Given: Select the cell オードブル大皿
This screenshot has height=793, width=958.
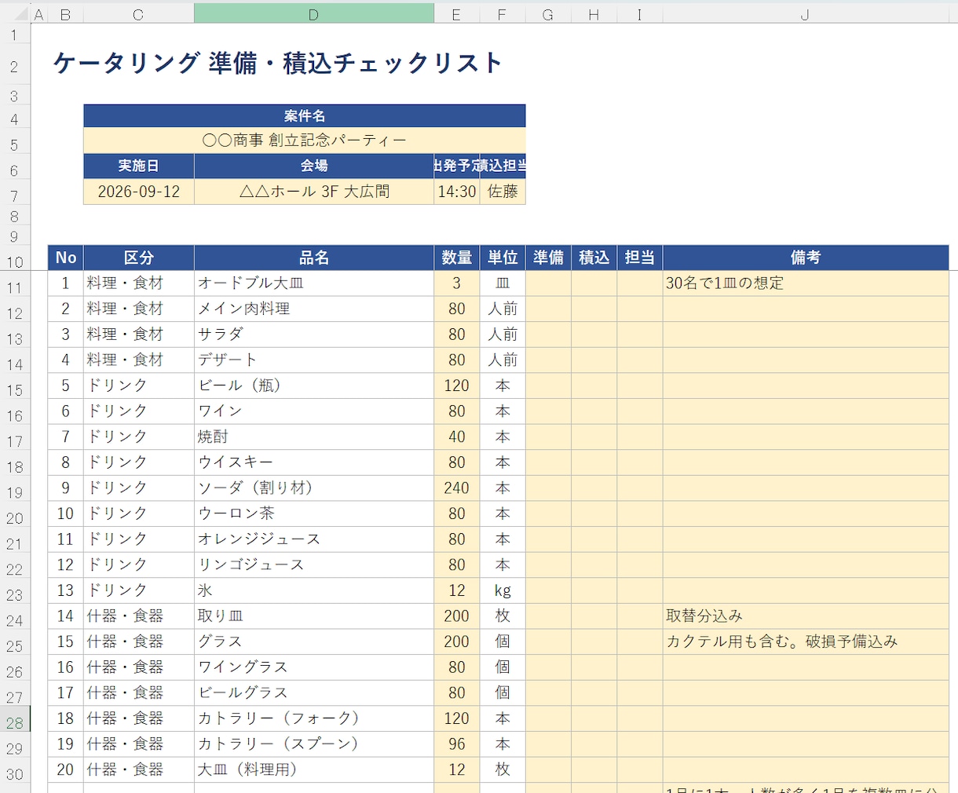Looking at the screenshot, I should (314, 283).
